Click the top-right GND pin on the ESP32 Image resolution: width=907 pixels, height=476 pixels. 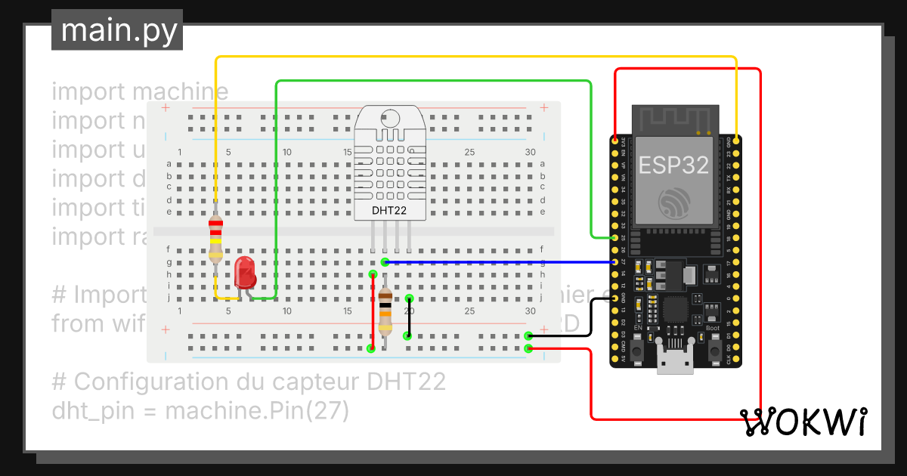point(736,141)
